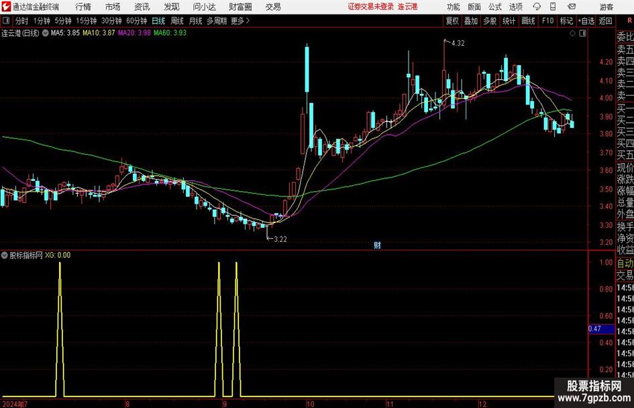This screenshot has height=408, width=634.
Task: Click the 复权 toolbar button
Action: tap(452, 21)
